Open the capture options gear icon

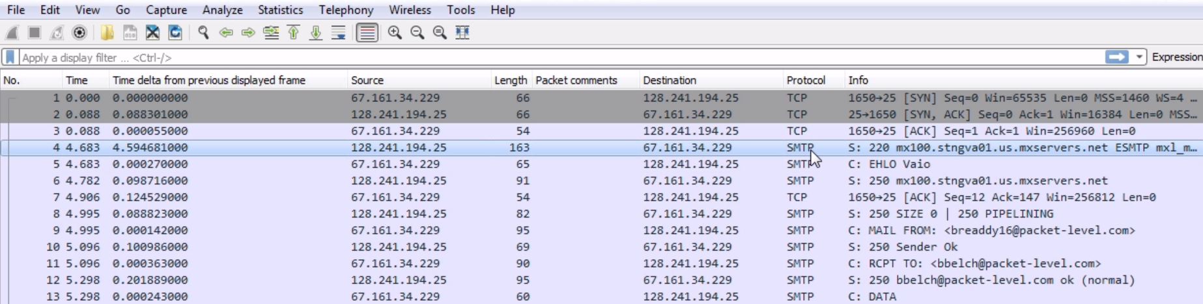pos(79,32)
